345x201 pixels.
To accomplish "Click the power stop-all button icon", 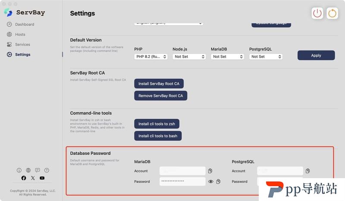I will (317, 13).
